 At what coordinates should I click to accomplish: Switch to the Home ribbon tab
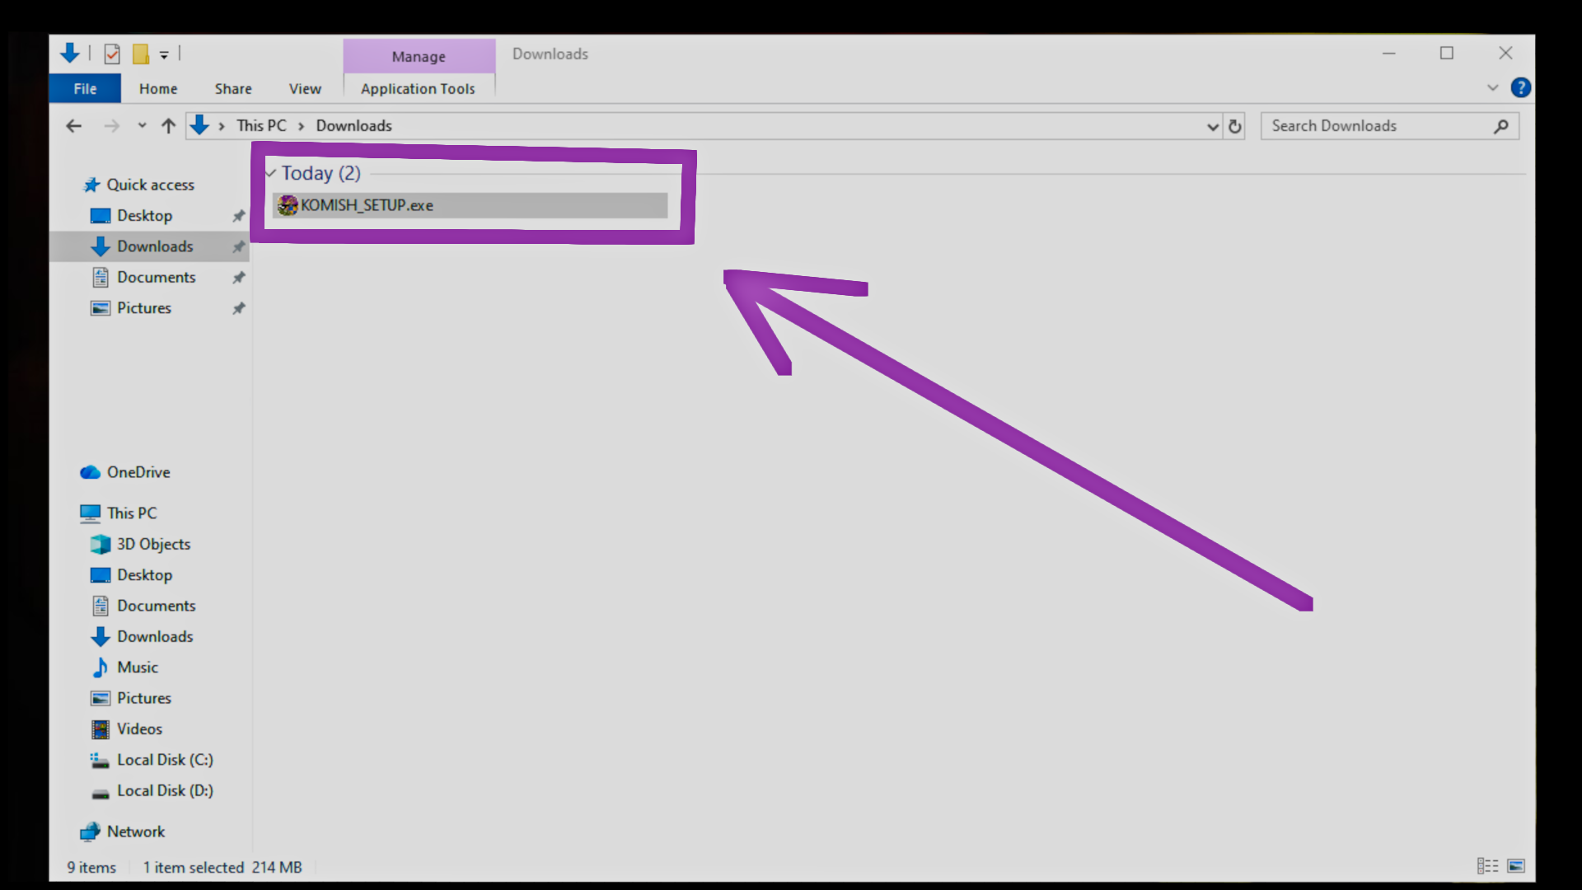tap(158, 88)
